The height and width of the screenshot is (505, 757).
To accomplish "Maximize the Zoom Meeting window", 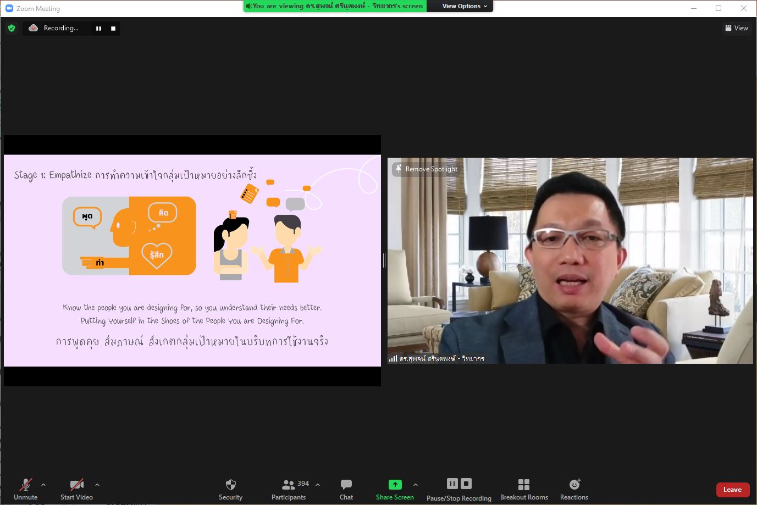I will [x=719, y=8].
